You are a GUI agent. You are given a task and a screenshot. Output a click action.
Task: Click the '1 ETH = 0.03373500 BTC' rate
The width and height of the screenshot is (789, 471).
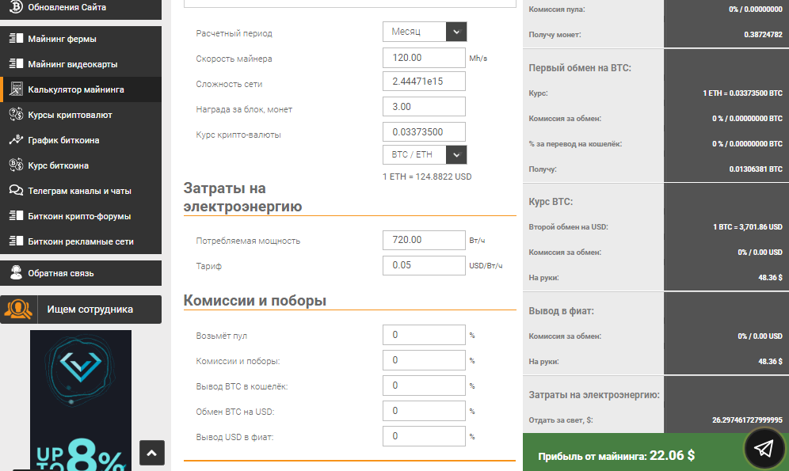pyautogui.click(x=743, y=93)
